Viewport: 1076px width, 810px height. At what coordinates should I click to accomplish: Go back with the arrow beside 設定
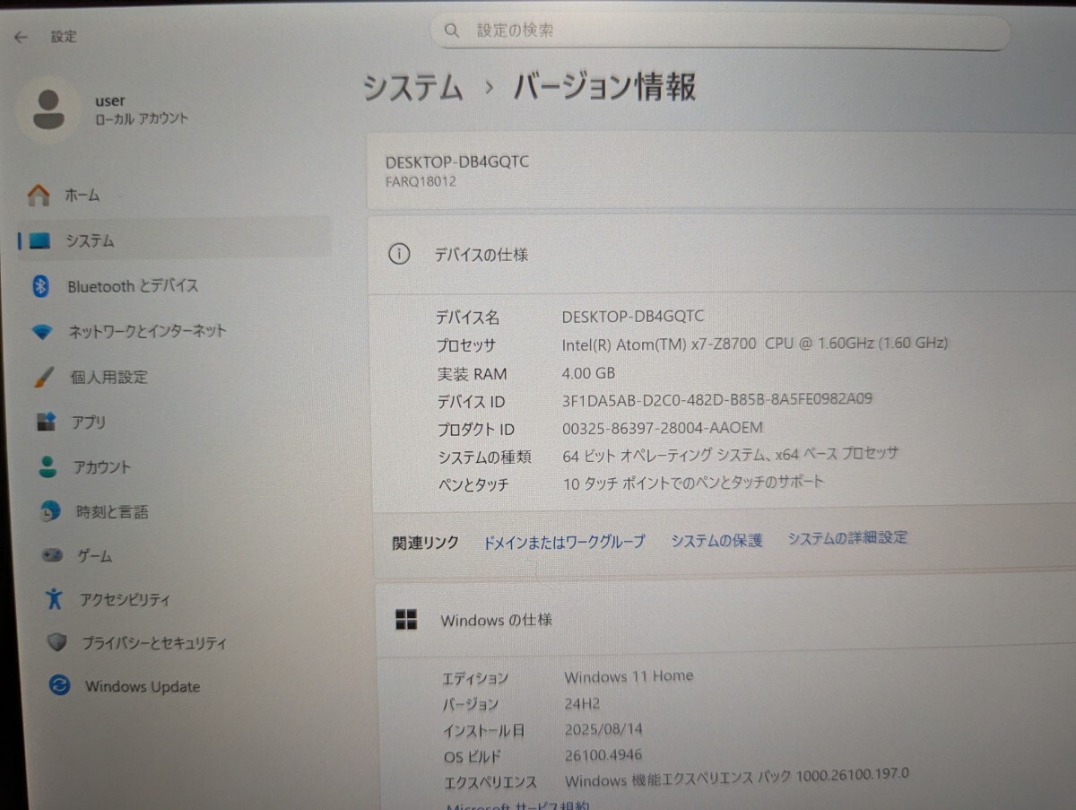click(x=21, y=38)
